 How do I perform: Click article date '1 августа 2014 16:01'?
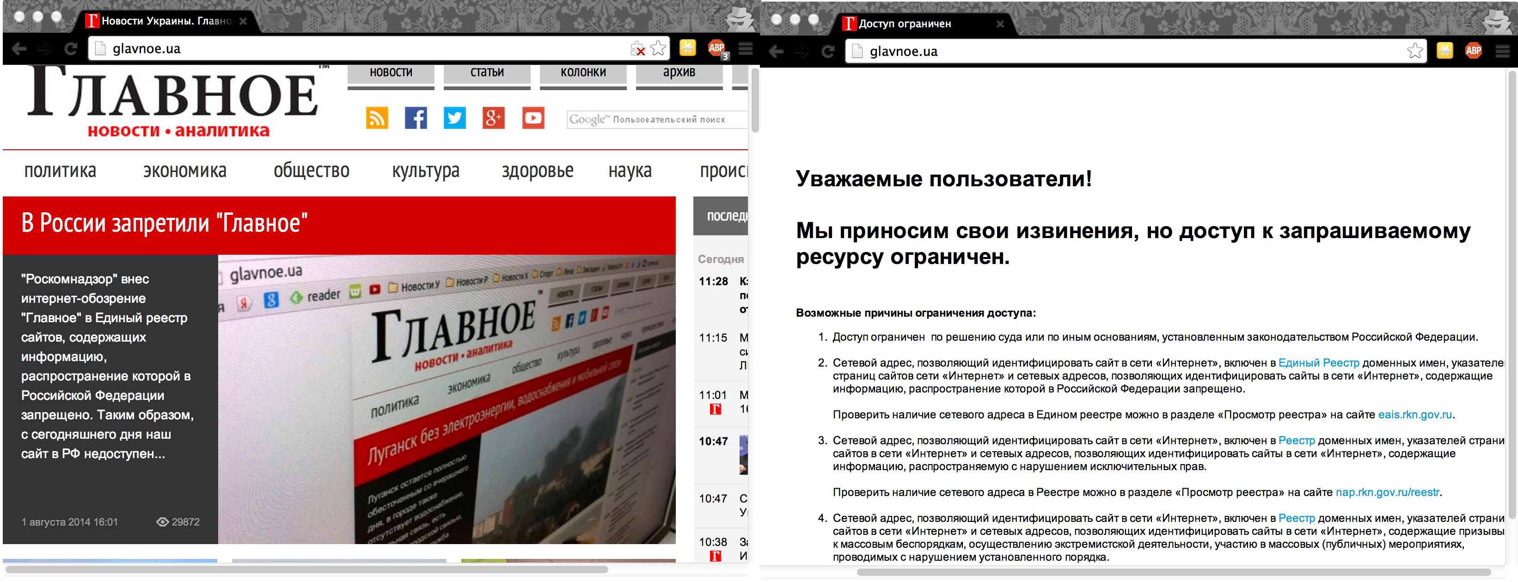[x=69, y=523]
